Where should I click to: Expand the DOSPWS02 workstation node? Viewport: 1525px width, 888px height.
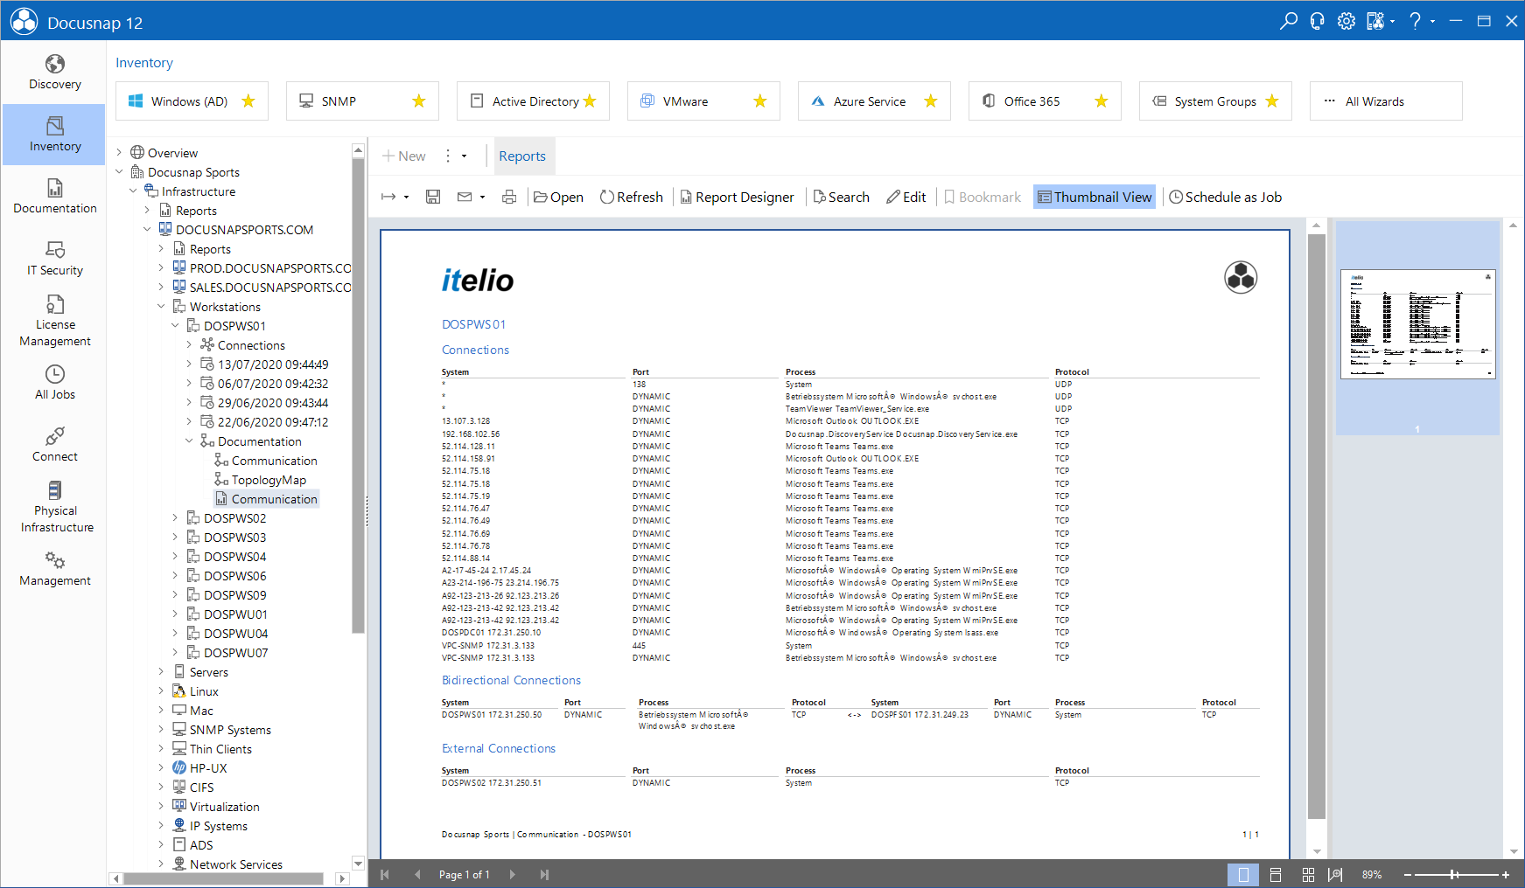click(x=175, y=518)
